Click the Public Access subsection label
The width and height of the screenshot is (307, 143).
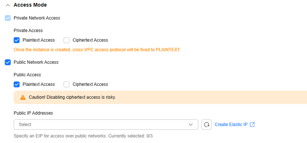[27, 75]
